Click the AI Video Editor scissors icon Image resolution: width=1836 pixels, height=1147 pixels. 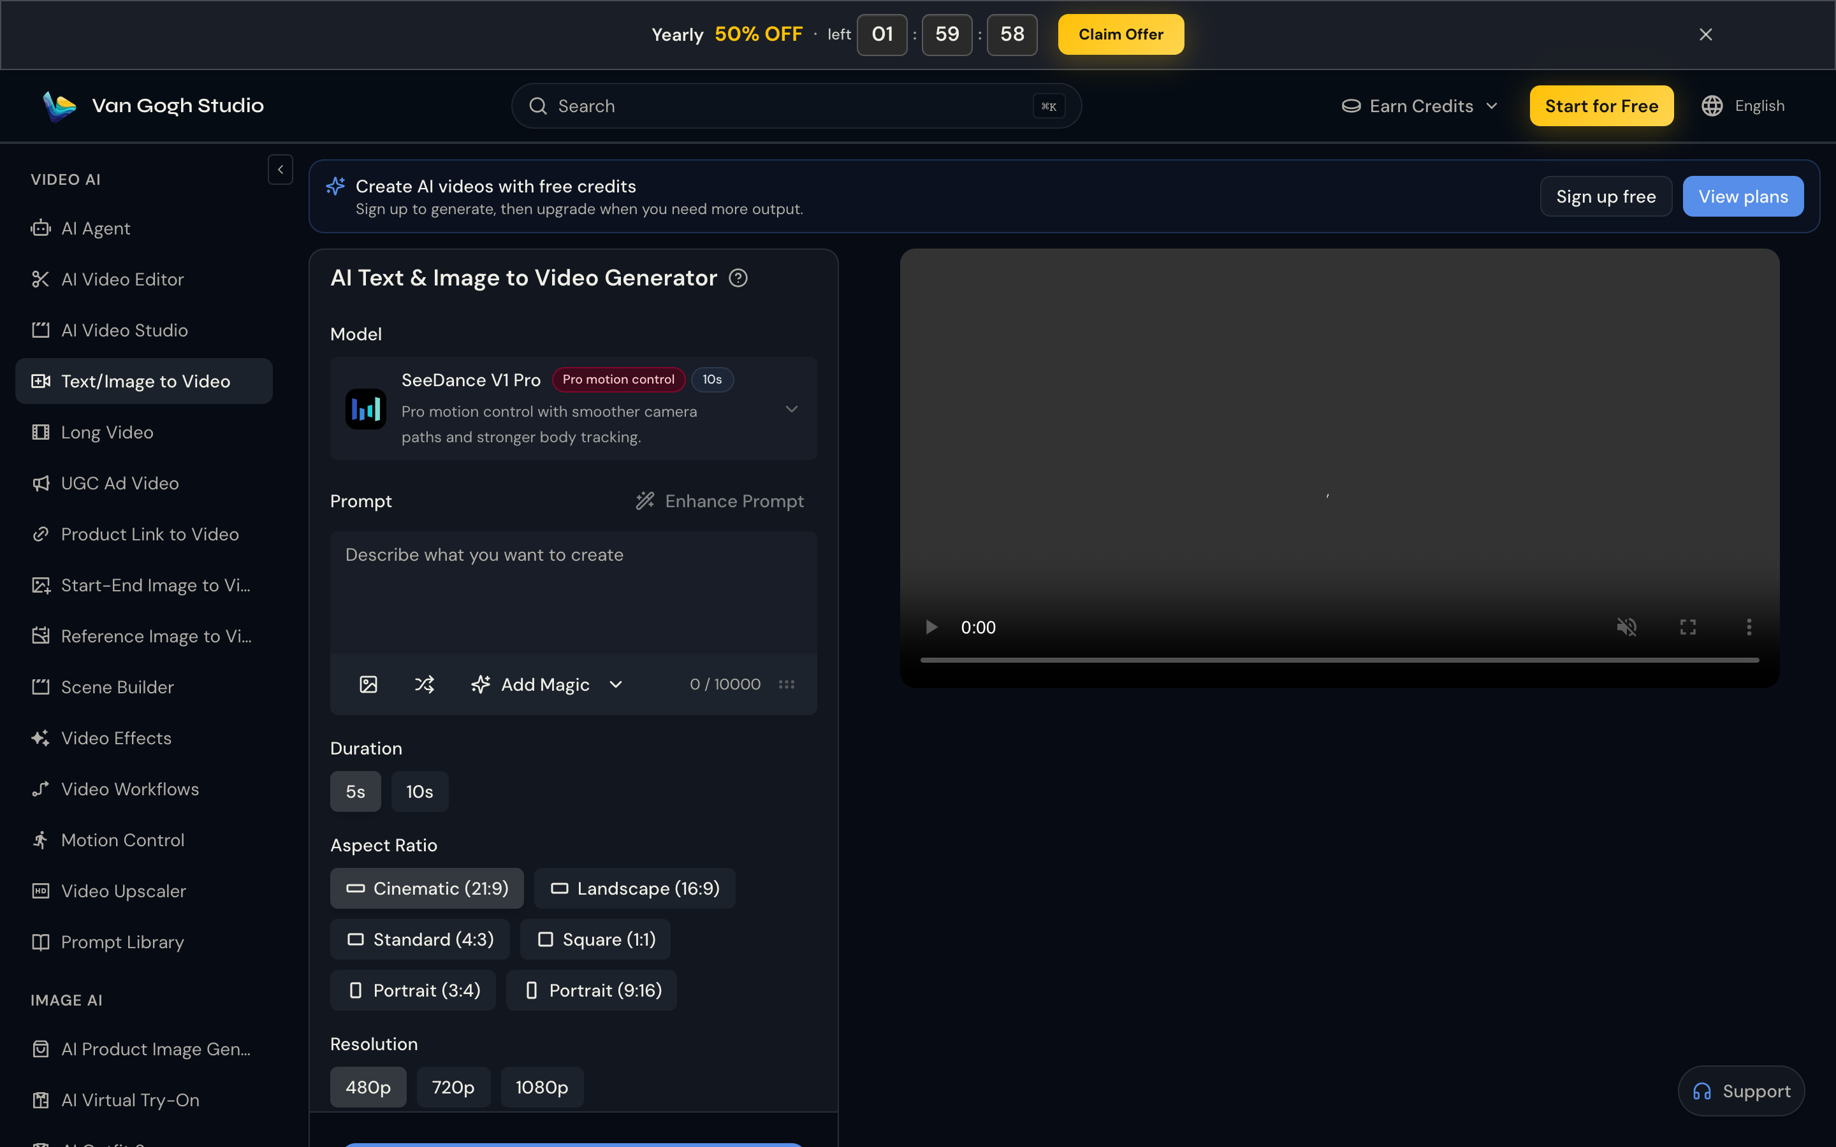tap(40, 279)
